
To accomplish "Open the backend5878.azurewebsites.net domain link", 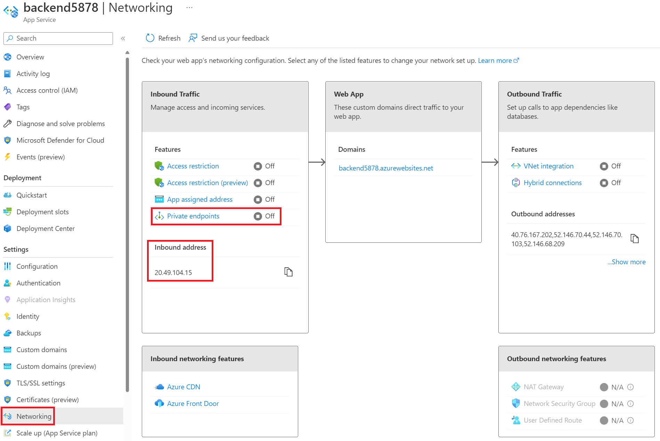I will click(x=386, y=168).
